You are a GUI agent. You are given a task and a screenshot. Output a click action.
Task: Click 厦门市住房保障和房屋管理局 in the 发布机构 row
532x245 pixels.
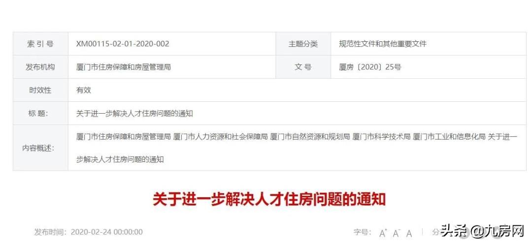(124, 67)
